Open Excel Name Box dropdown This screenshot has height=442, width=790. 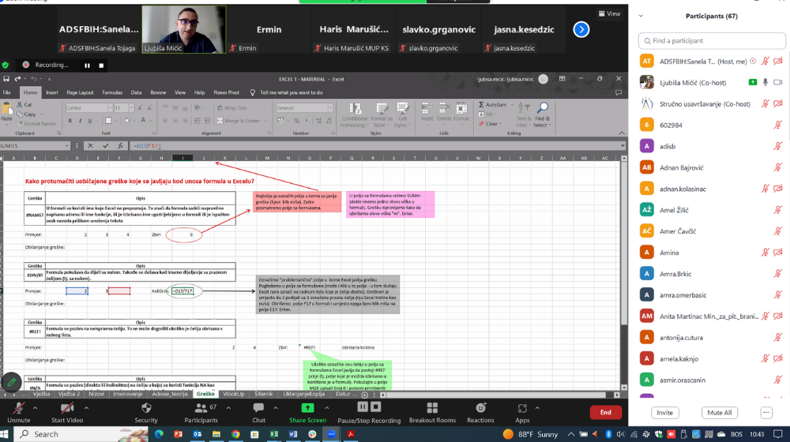click(66, 145)
